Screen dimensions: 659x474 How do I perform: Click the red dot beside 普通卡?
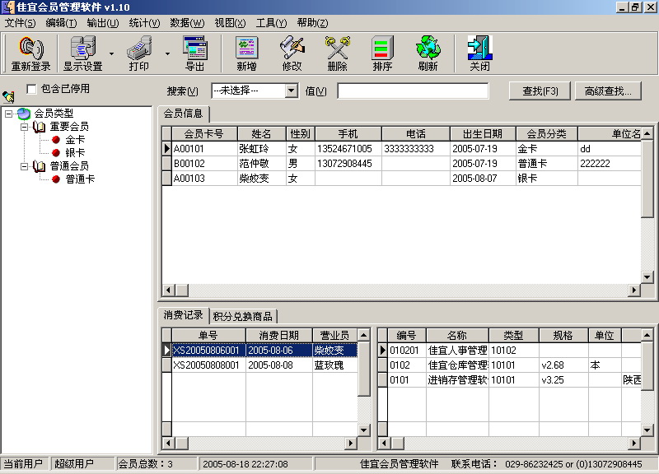tap(56, 179)
